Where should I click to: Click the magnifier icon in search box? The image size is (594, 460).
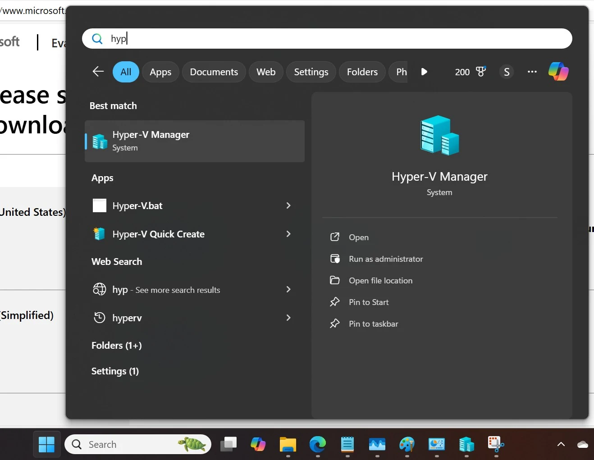(97, 39)
